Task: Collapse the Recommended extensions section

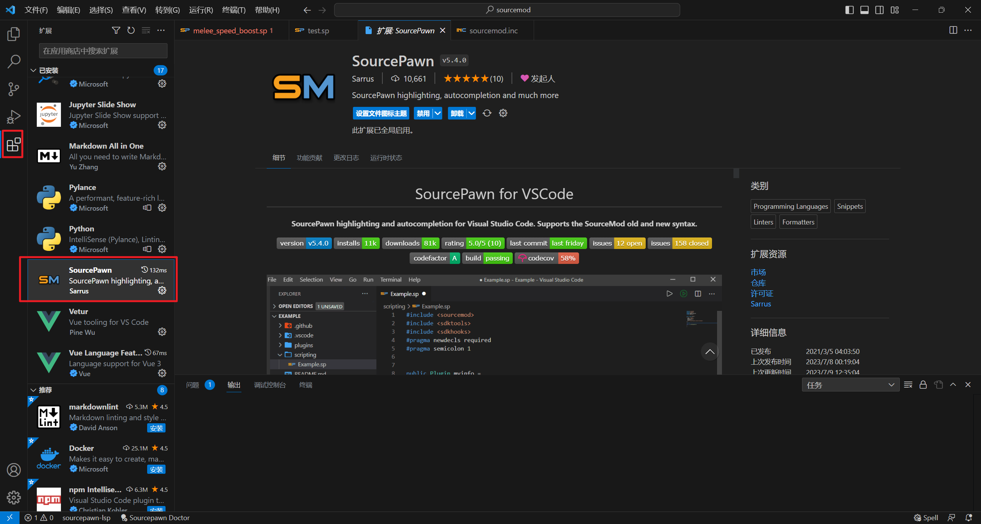Action: 33,390
